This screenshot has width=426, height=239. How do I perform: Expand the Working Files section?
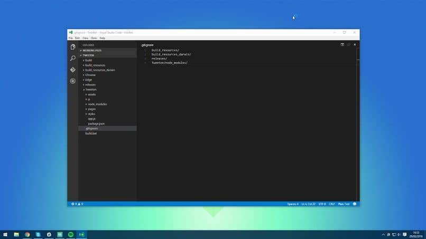tap(108, 51)
